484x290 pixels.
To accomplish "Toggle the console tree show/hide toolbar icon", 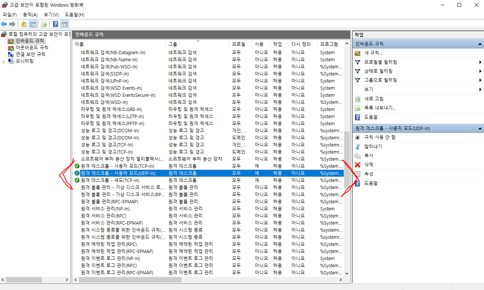I will point(33,24).
